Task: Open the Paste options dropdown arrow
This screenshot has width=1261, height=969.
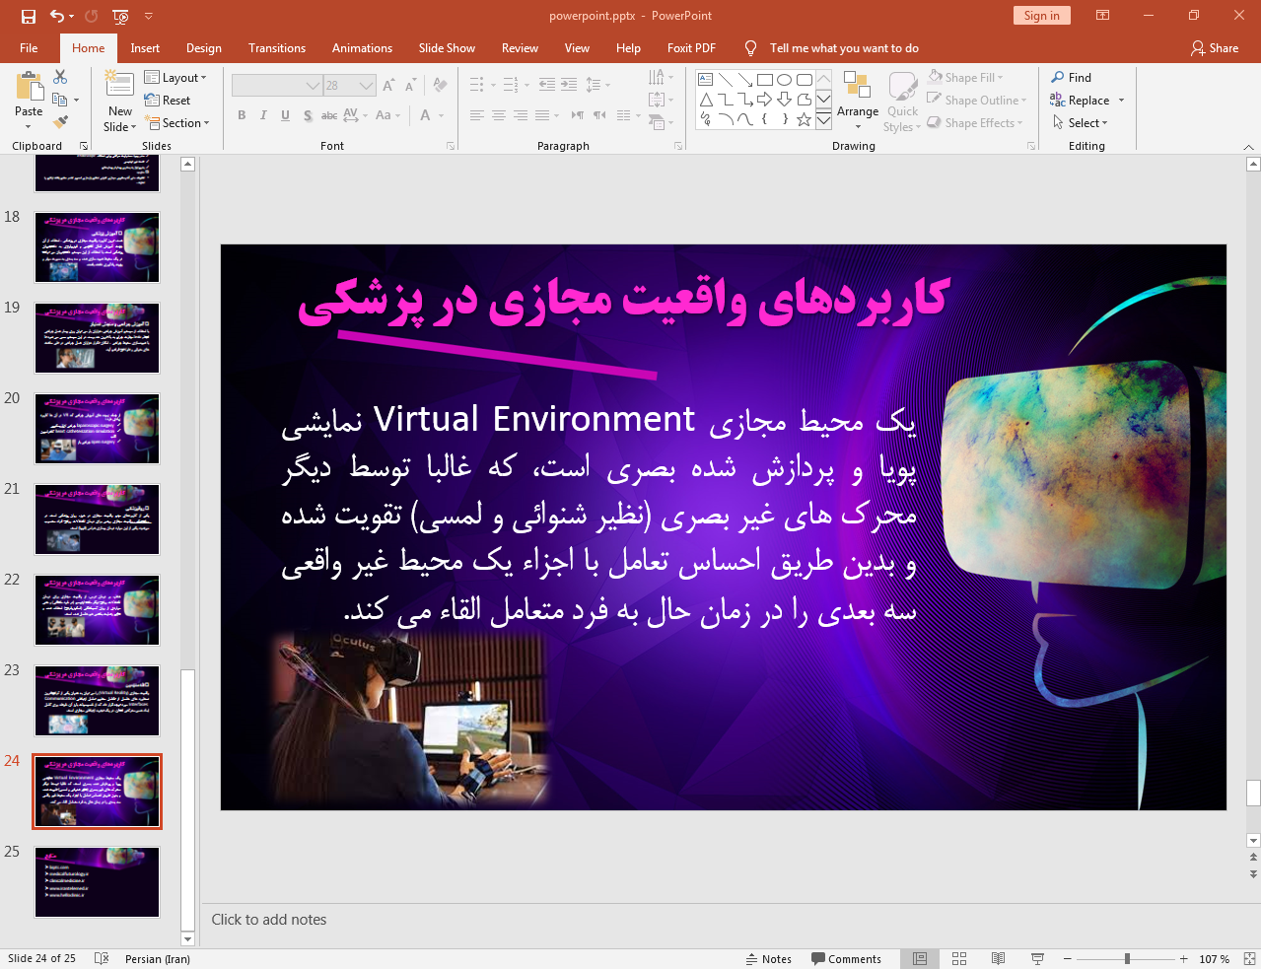Action: tap(29, 126)
